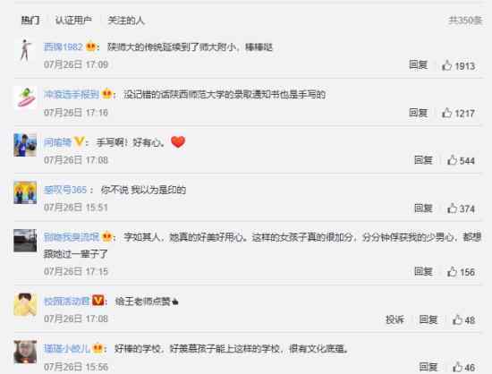Like the comment with 1913 likes
This screenshot has width=492, height=374.
pos(446,65)
